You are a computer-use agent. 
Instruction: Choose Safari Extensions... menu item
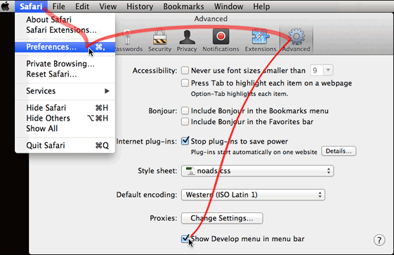point(65,30)
